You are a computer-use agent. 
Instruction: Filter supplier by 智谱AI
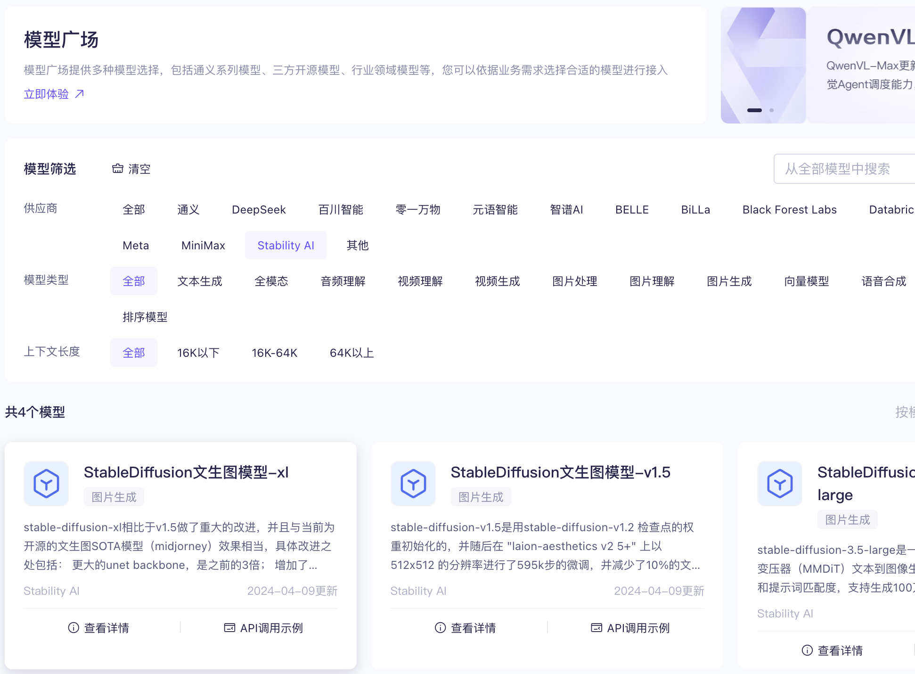tap(567, 210)
